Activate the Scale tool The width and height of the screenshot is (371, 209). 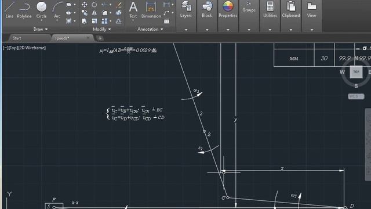pyautogui.click(x=94, y=21)
